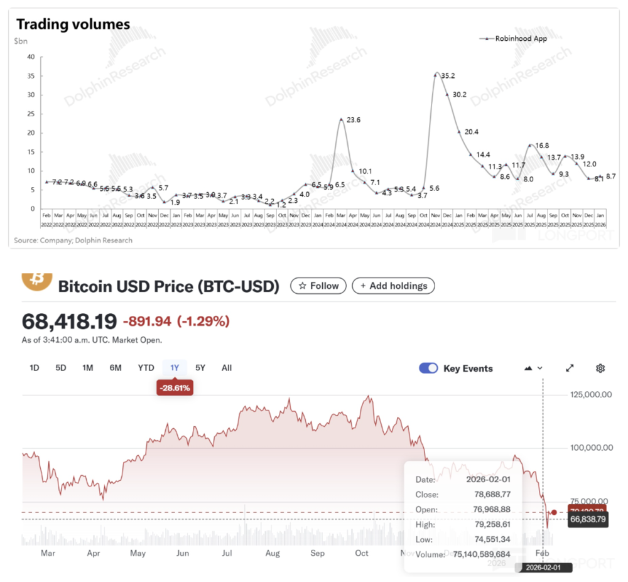The image size is (628, 582).
Task: Toggle the Key Events switch
Action: click(428, 369)
